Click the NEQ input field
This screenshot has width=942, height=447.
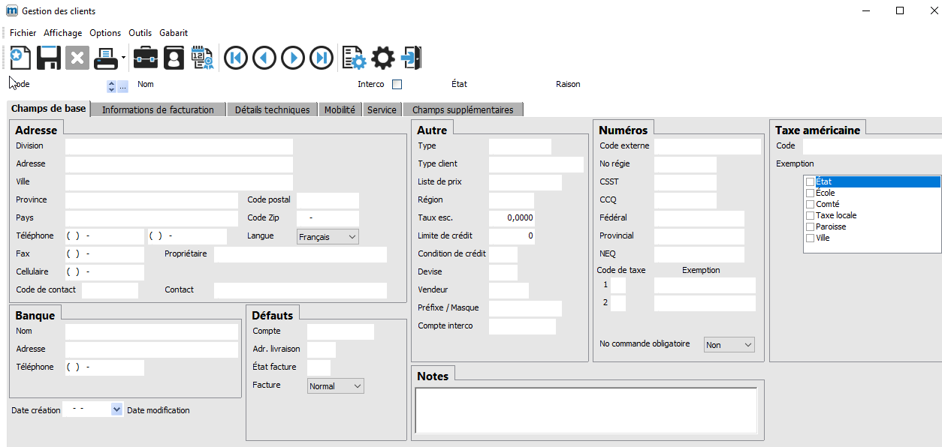[x=699, y=254]
